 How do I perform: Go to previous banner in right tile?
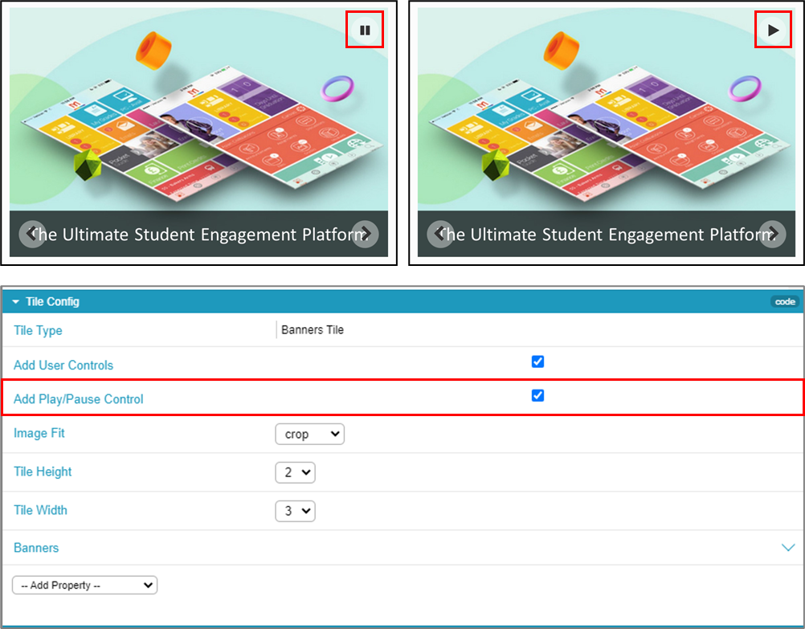coord(440,234)
